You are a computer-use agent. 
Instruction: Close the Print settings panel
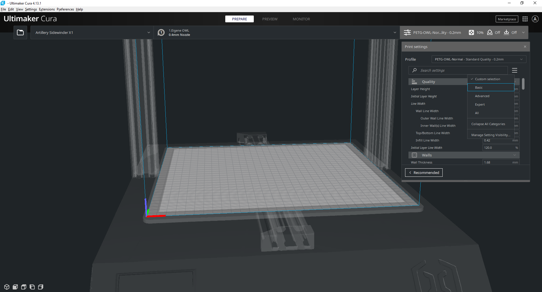(525, 47)
